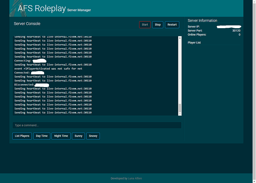
Task: Click the 'Server IP:' label
Action: (x=194, y=27)
